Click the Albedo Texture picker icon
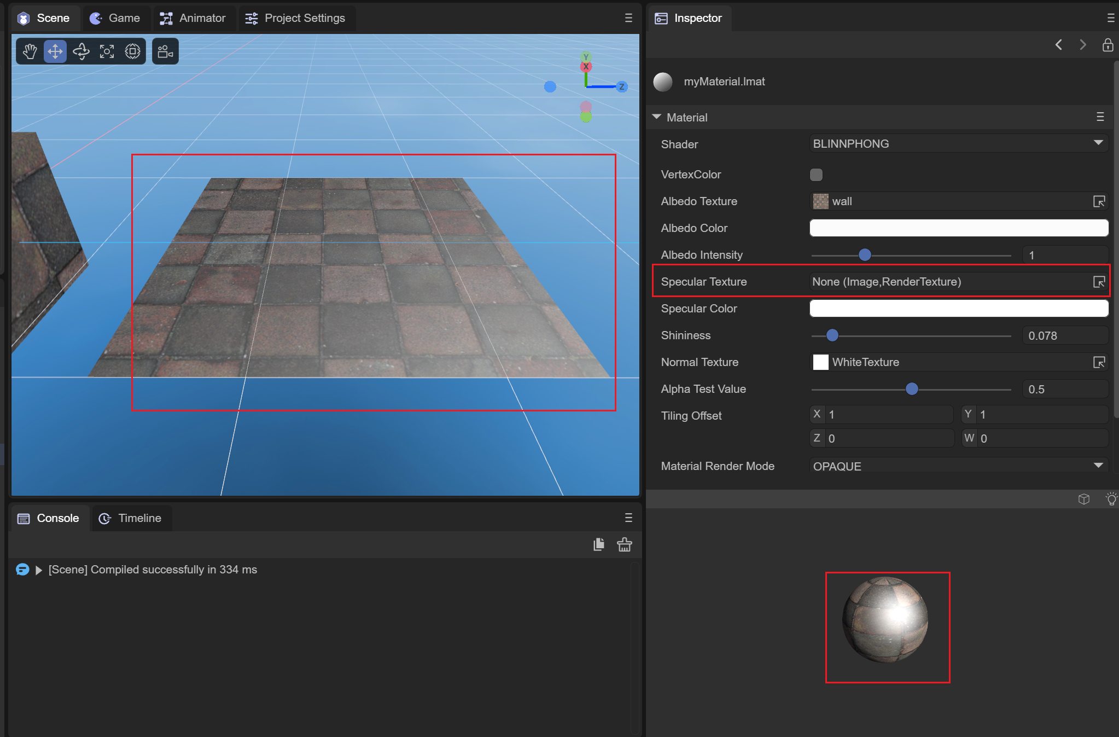This screenshot has height=737, width=1119. (1099, 201)
